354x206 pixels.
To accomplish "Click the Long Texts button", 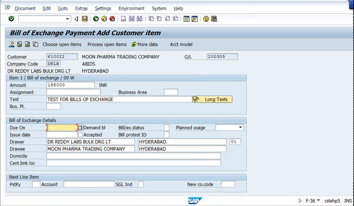I will click(212, 99).
